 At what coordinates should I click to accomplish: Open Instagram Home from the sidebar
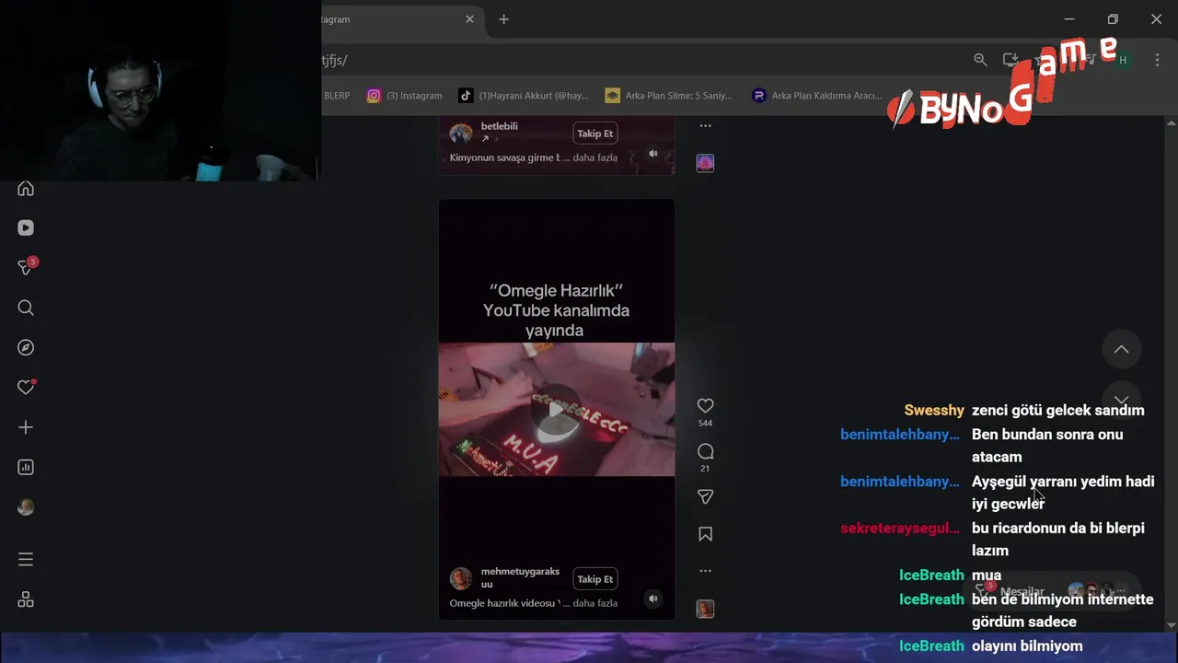coord(26,188)
